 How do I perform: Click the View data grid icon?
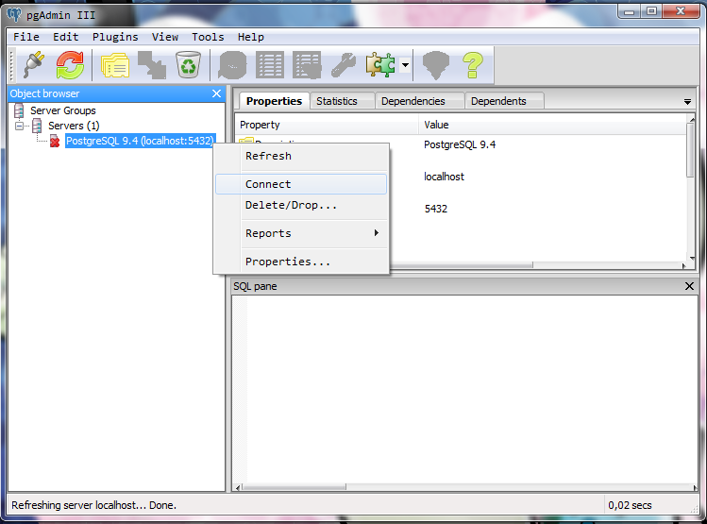pos(270,65)
